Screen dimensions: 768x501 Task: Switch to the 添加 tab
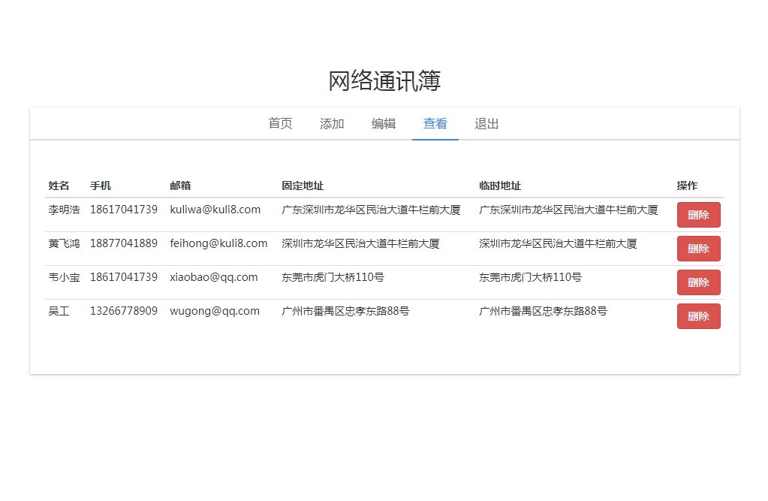coord(332,124)
